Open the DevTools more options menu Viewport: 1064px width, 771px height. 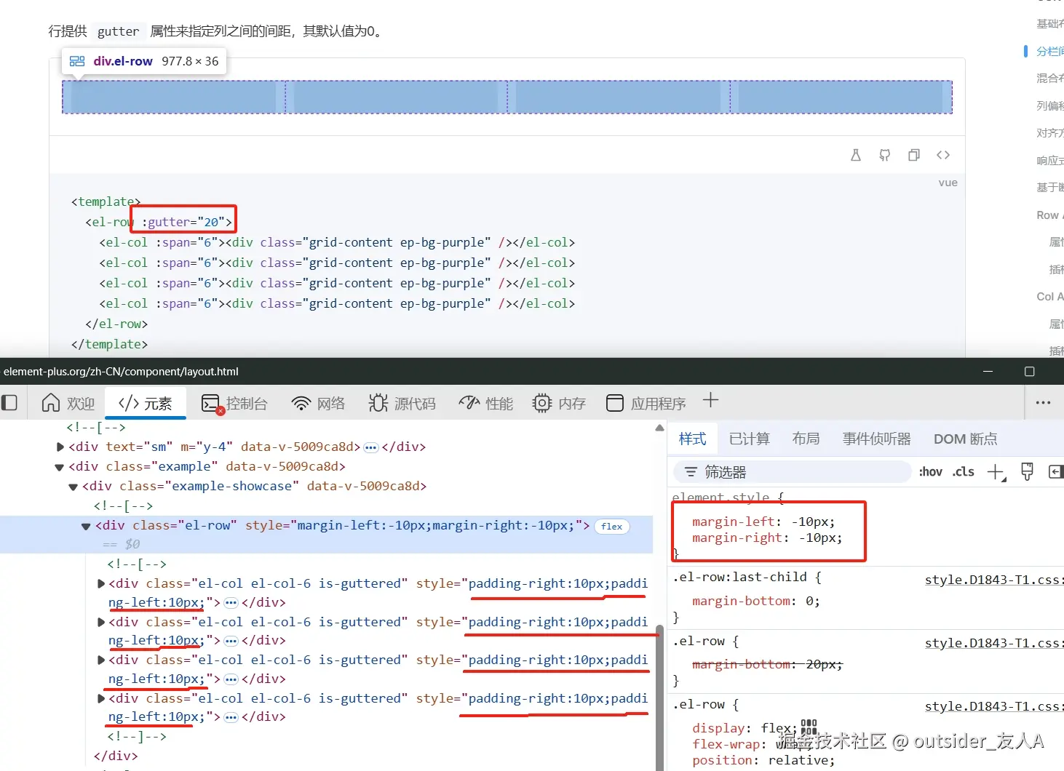[1043, 402]
